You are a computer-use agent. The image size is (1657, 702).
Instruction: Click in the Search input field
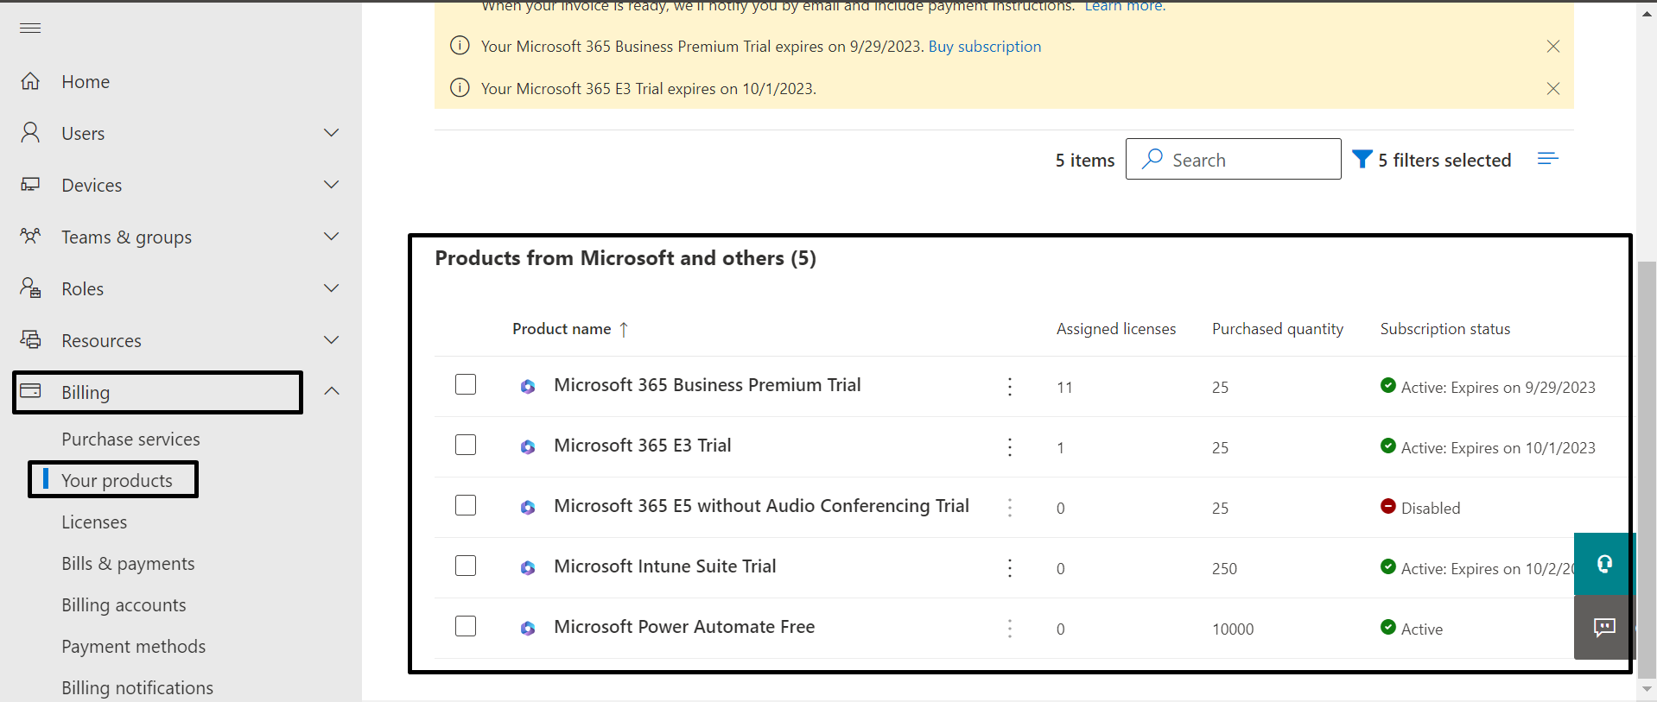(1233, 159)
